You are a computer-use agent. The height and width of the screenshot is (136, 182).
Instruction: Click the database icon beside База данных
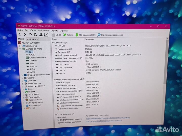coord(27,106)
